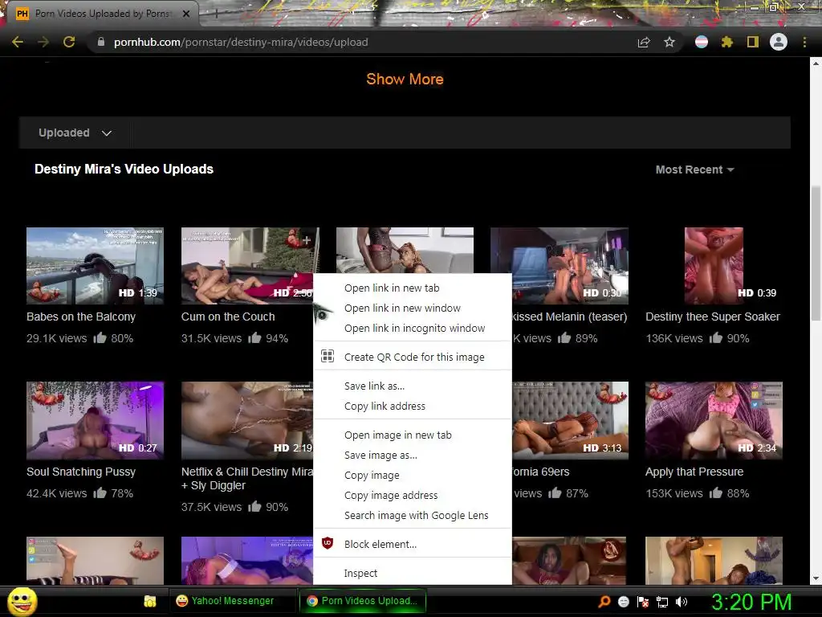Expand the Uploaded dropdown

click(75, 133)
